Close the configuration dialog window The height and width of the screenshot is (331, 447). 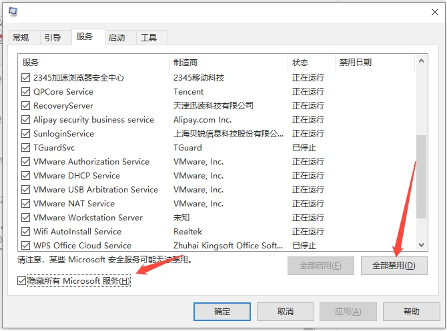(435, 12)
